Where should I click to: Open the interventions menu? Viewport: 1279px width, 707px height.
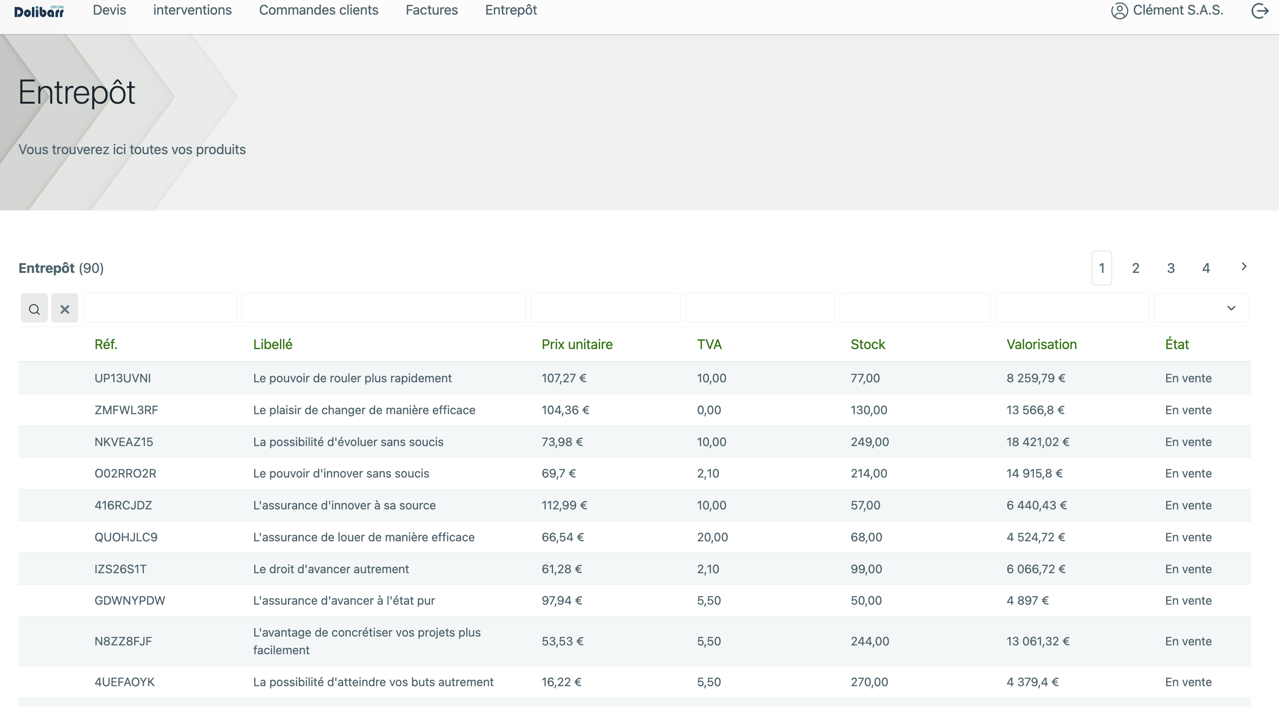(192, 10)
